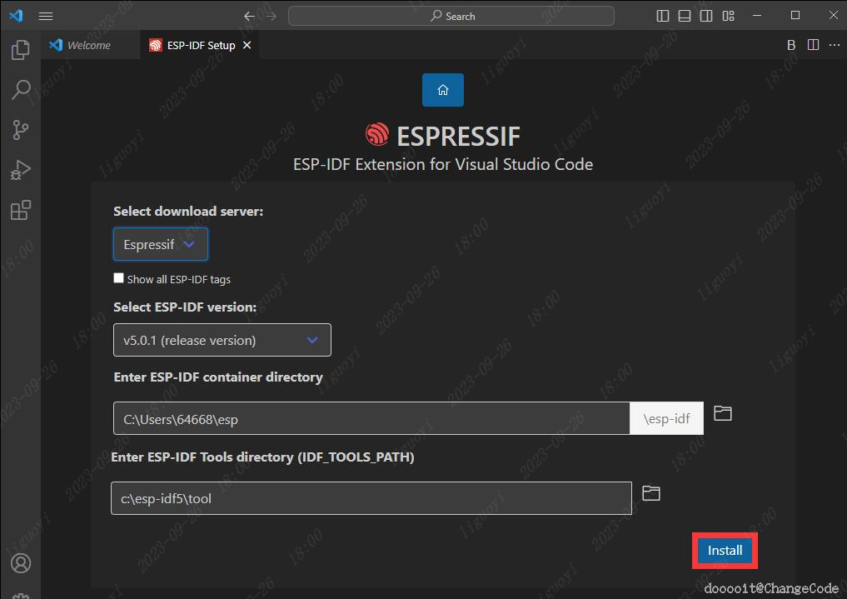
Task: Click the VS Code logo icon
Action: click(x=16, y=15)
